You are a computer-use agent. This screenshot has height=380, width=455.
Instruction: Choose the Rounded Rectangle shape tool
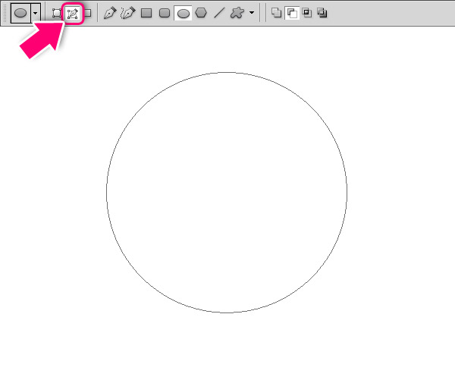click(x=165, y=13)
